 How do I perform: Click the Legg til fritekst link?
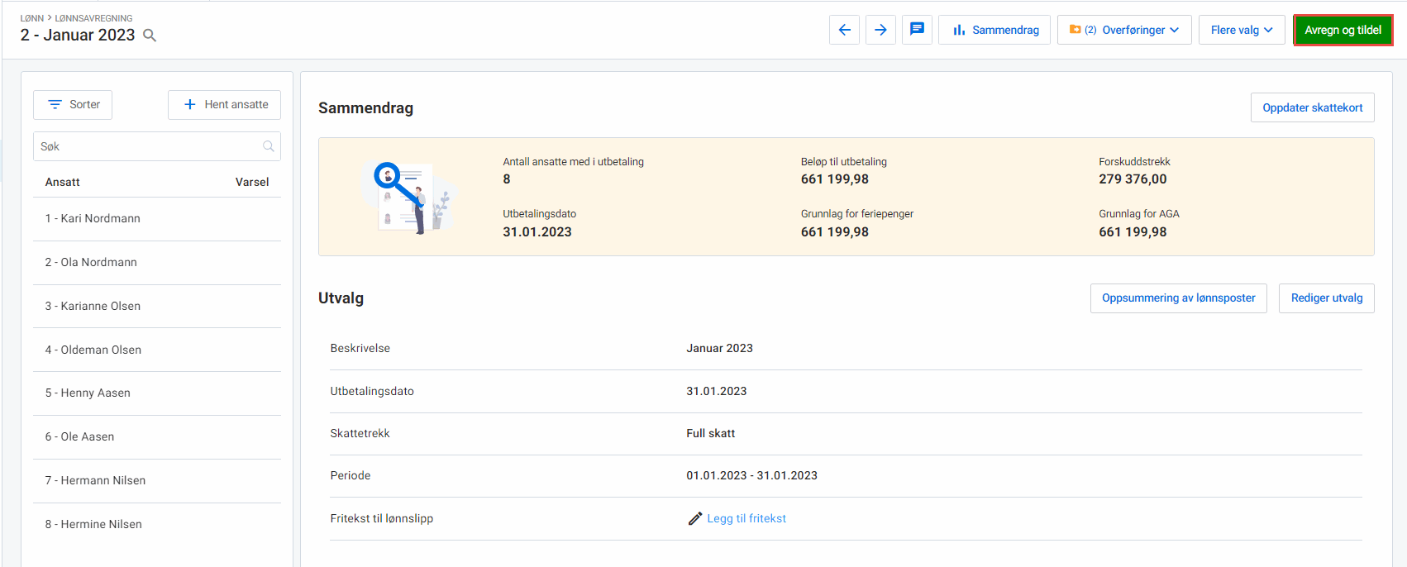[746, 519]
